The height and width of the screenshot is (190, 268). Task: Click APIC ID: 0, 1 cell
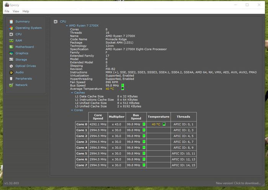tap(183, 124)
